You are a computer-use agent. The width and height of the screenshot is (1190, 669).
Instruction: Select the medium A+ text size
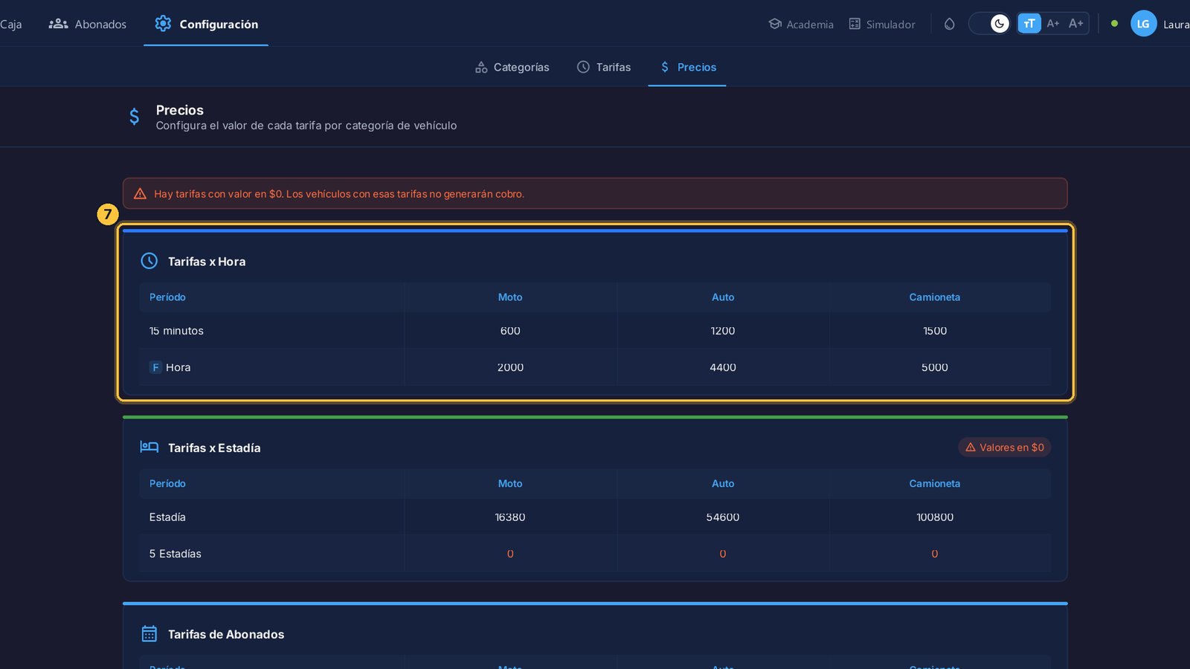(x=1052, y=24)
